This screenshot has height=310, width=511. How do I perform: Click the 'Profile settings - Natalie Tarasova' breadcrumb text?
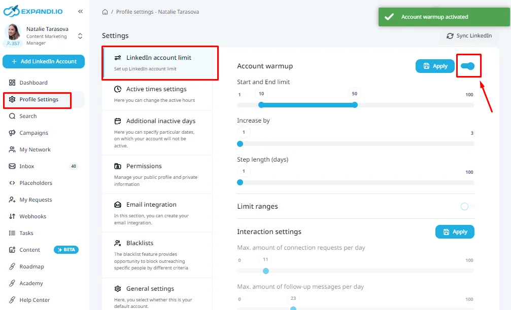[157, 12]
